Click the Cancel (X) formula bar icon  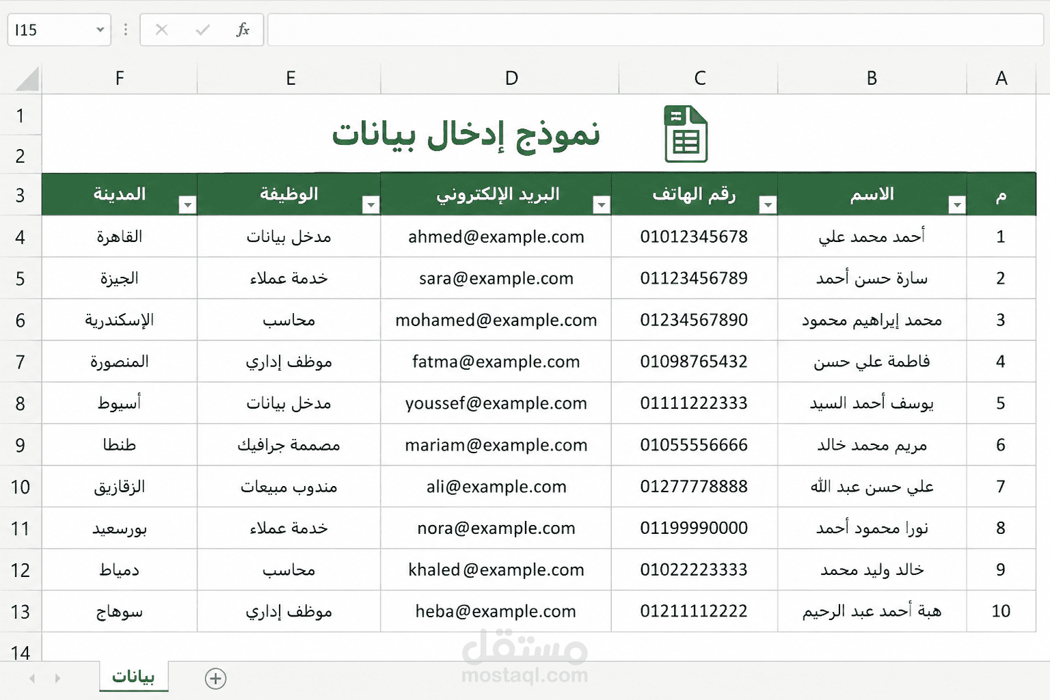pyautogui.click(x=161, y=30)
